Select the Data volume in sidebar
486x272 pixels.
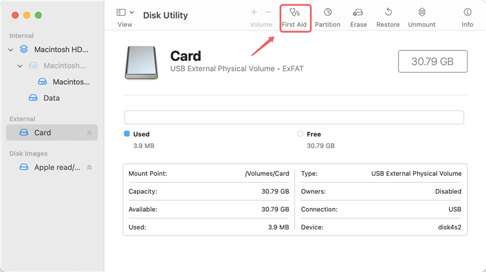pos(51,98)
